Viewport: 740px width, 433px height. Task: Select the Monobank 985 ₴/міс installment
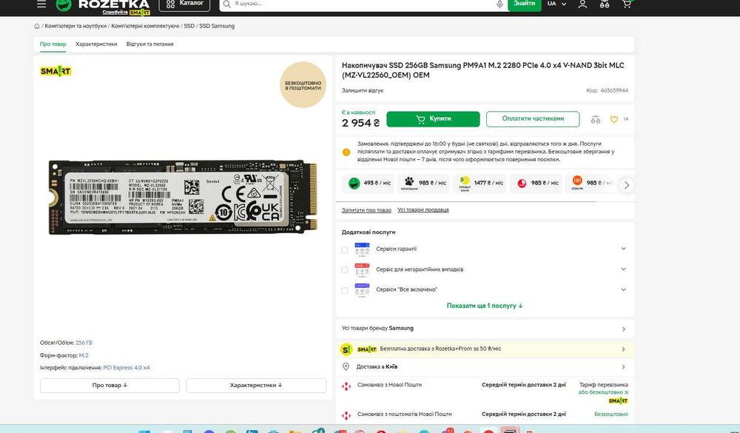click(x=424, y=184)
